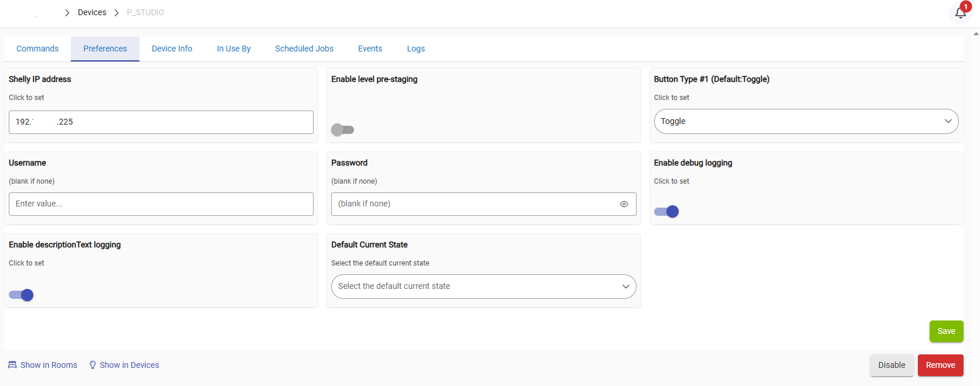Viewport: 980px width, 386px height.
Task: Open the Button Type #1 dropdown
Action: point(806,121)
